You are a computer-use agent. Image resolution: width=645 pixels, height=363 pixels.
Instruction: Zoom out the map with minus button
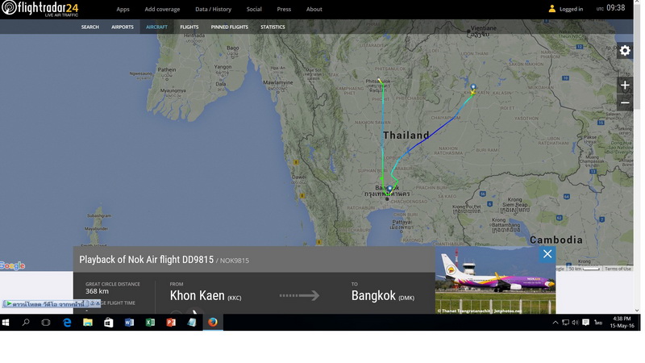(625, 103)
